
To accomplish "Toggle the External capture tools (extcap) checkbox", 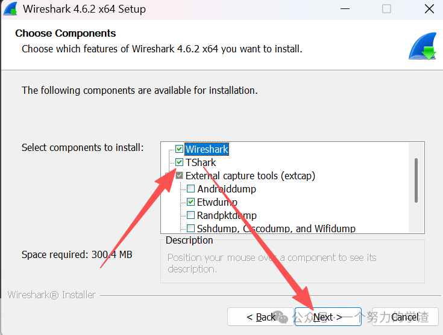I will pyautogui.click(x=179, y=176).
